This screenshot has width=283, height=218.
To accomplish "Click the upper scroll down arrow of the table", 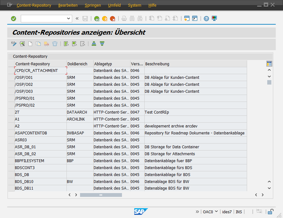I will (269, 76).
